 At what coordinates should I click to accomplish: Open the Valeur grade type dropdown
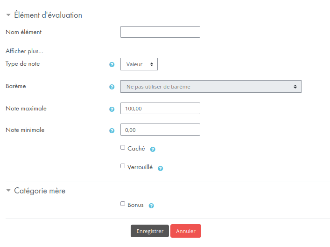click(x=139, y=64)
